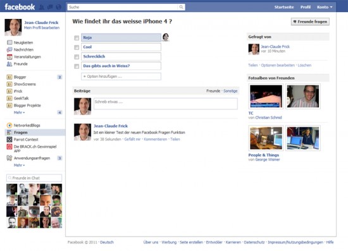Viewport: 348px width, 251px height.
Task: Click the search magnifier icon
Action: [181, 7]
